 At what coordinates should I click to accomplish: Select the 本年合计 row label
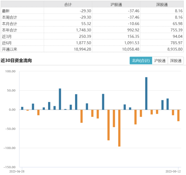[9, 30]
